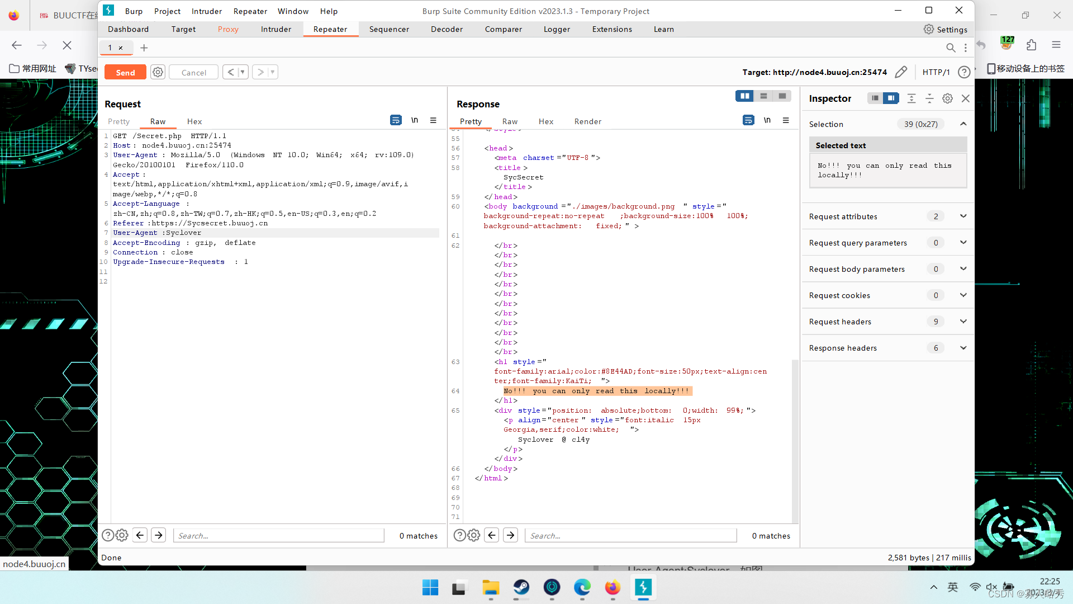Open Settings in the top right
The height and width of the screenshot is (604, 1073).
pos(946,29)
